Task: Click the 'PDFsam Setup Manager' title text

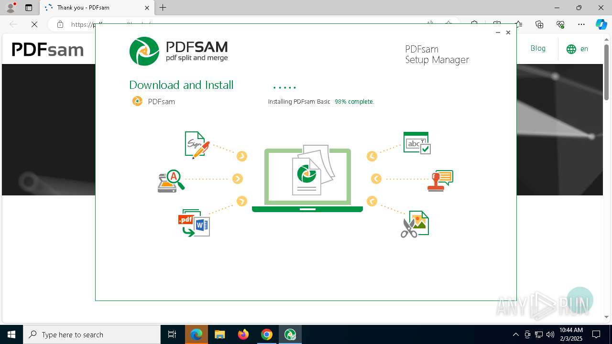Action: pos(437,54)
